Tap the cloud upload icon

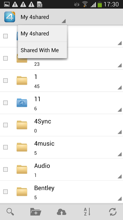pos(61,212)
